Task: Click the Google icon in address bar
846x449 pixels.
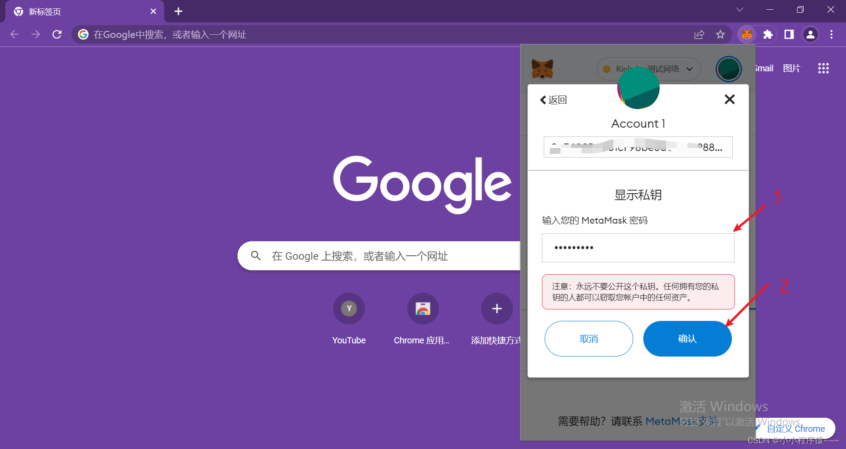Action: coord(83,34)
